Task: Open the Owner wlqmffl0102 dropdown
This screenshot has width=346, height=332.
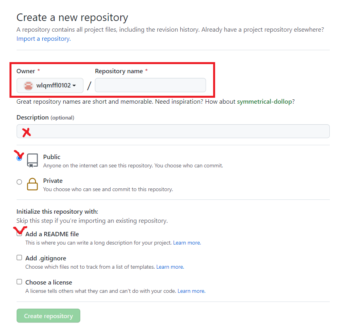Action: tap(50, 85)
